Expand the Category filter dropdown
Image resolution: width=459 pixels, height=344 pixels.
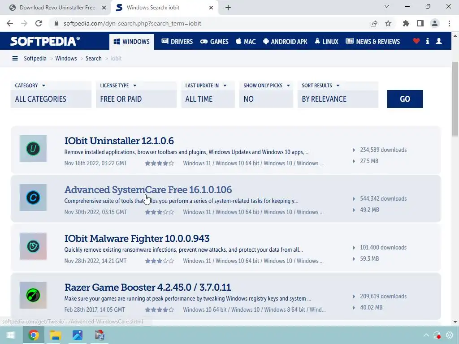click(x=51, y=95)
